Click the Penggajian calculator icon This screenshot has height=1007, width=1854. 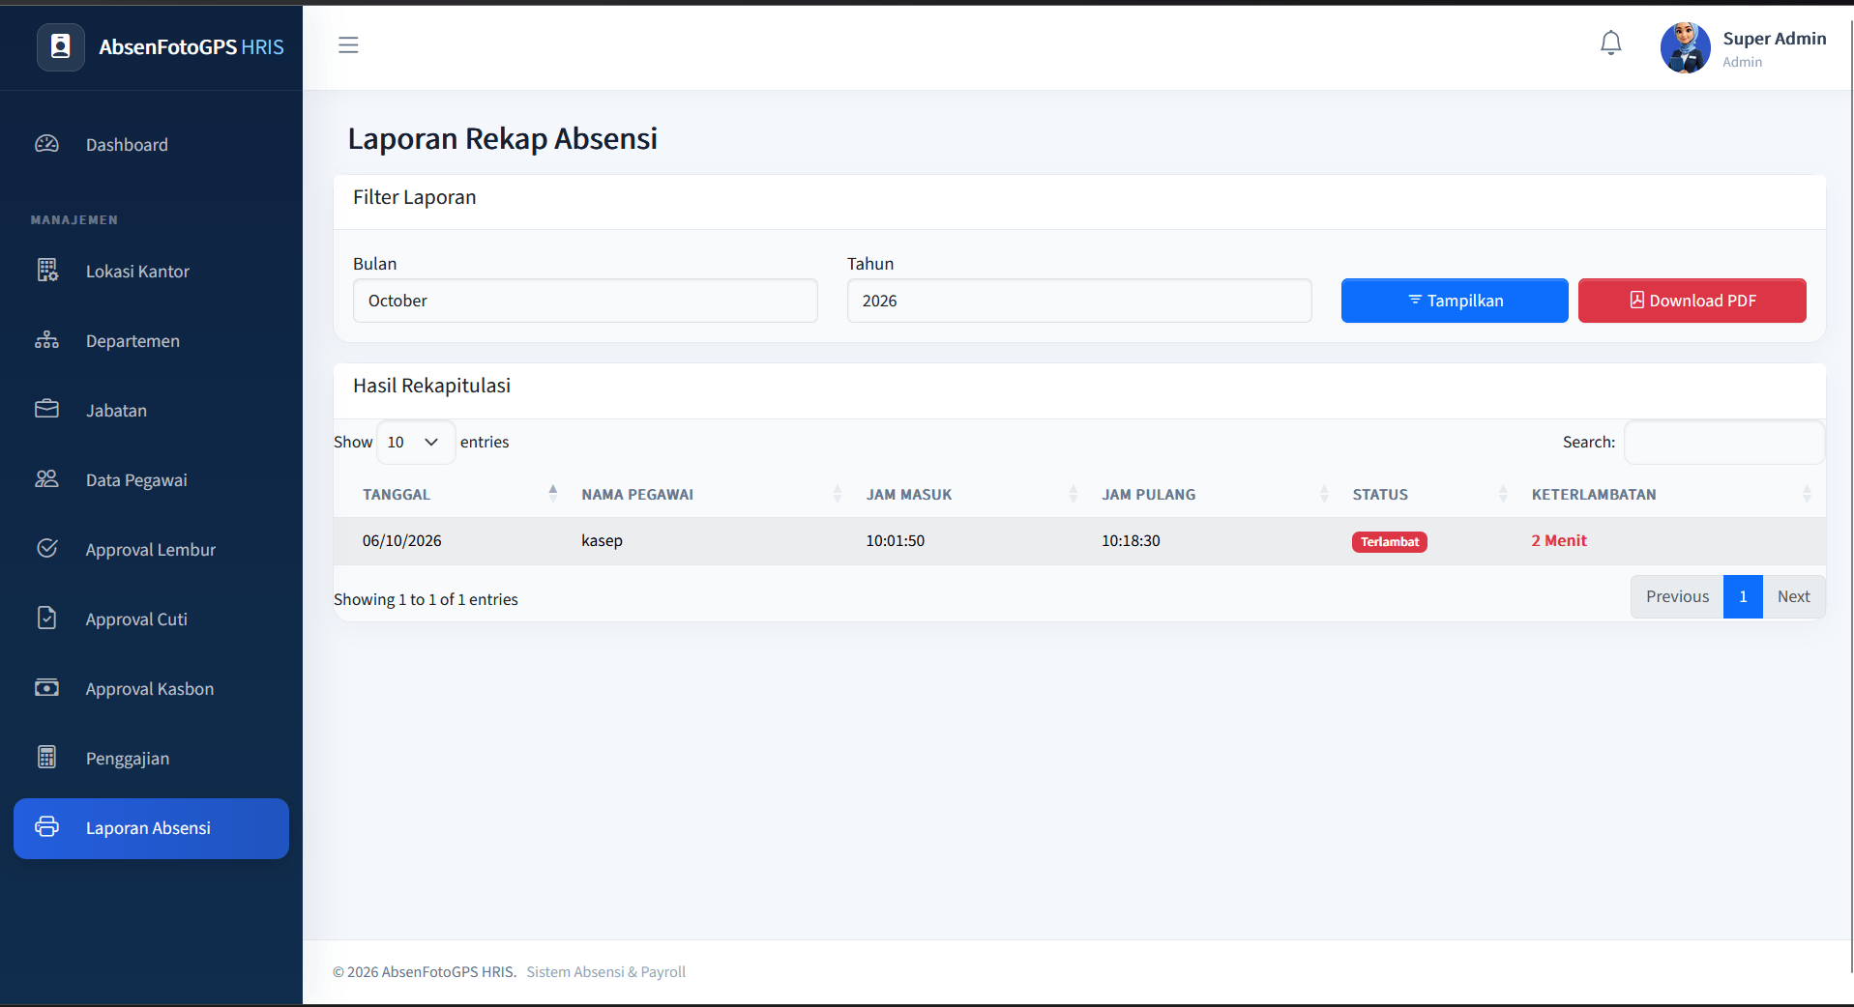(x=47, y=757)
